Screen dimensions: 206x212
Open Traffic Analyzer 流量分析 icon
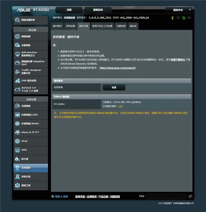pyautogui.click(x=18, y=72)
